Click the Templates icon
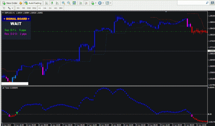 click(x=107, y=3)
